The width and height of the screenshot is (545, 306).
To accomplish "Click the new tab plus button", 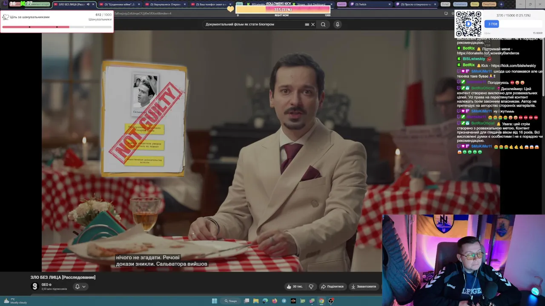I will (x=501, y=4).
